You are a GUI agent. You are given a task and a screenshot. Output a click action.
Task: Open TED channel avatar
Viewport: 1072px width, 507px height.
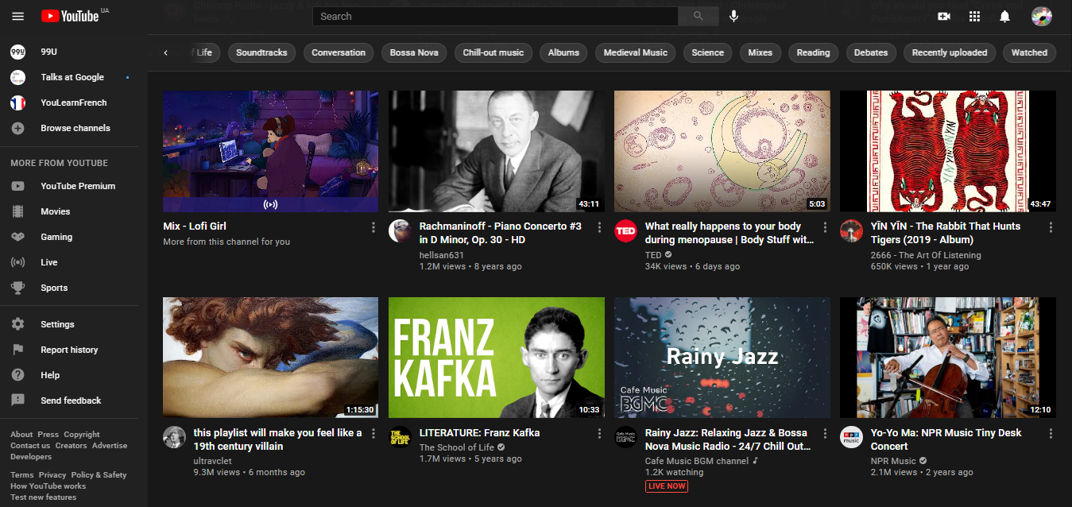coord(625,230)
